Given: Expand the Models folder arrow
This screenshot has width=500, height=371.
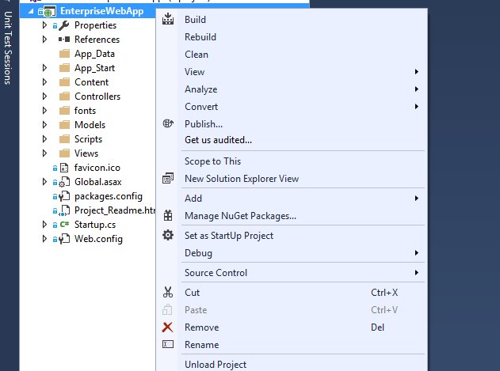Looking at the screenshot, I should pyautogui.click(x=44, y=124).
